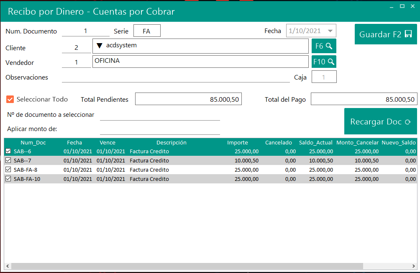Expand the acdsystem client triangle
Image resolution: width=420 pixels, height=273 pixels.
point(100,46)
